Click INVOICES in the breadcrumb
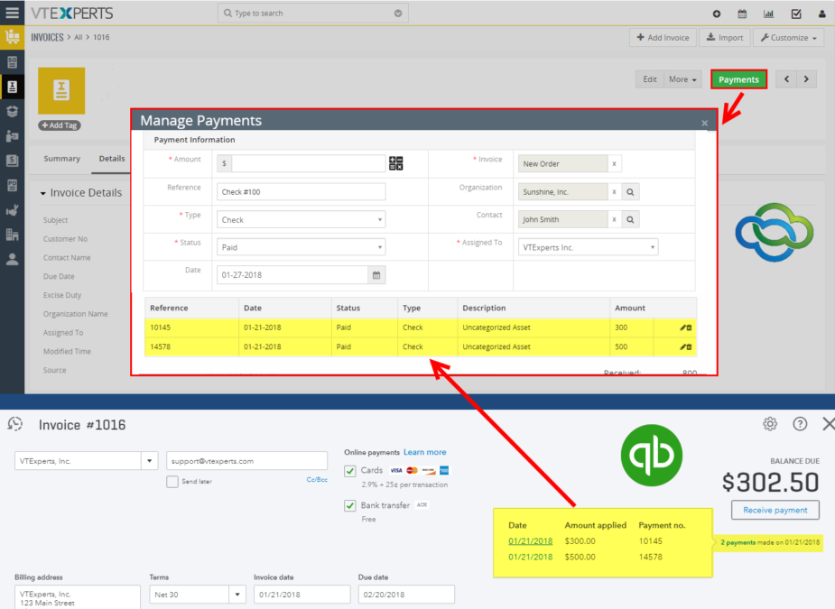 (47, 37)
